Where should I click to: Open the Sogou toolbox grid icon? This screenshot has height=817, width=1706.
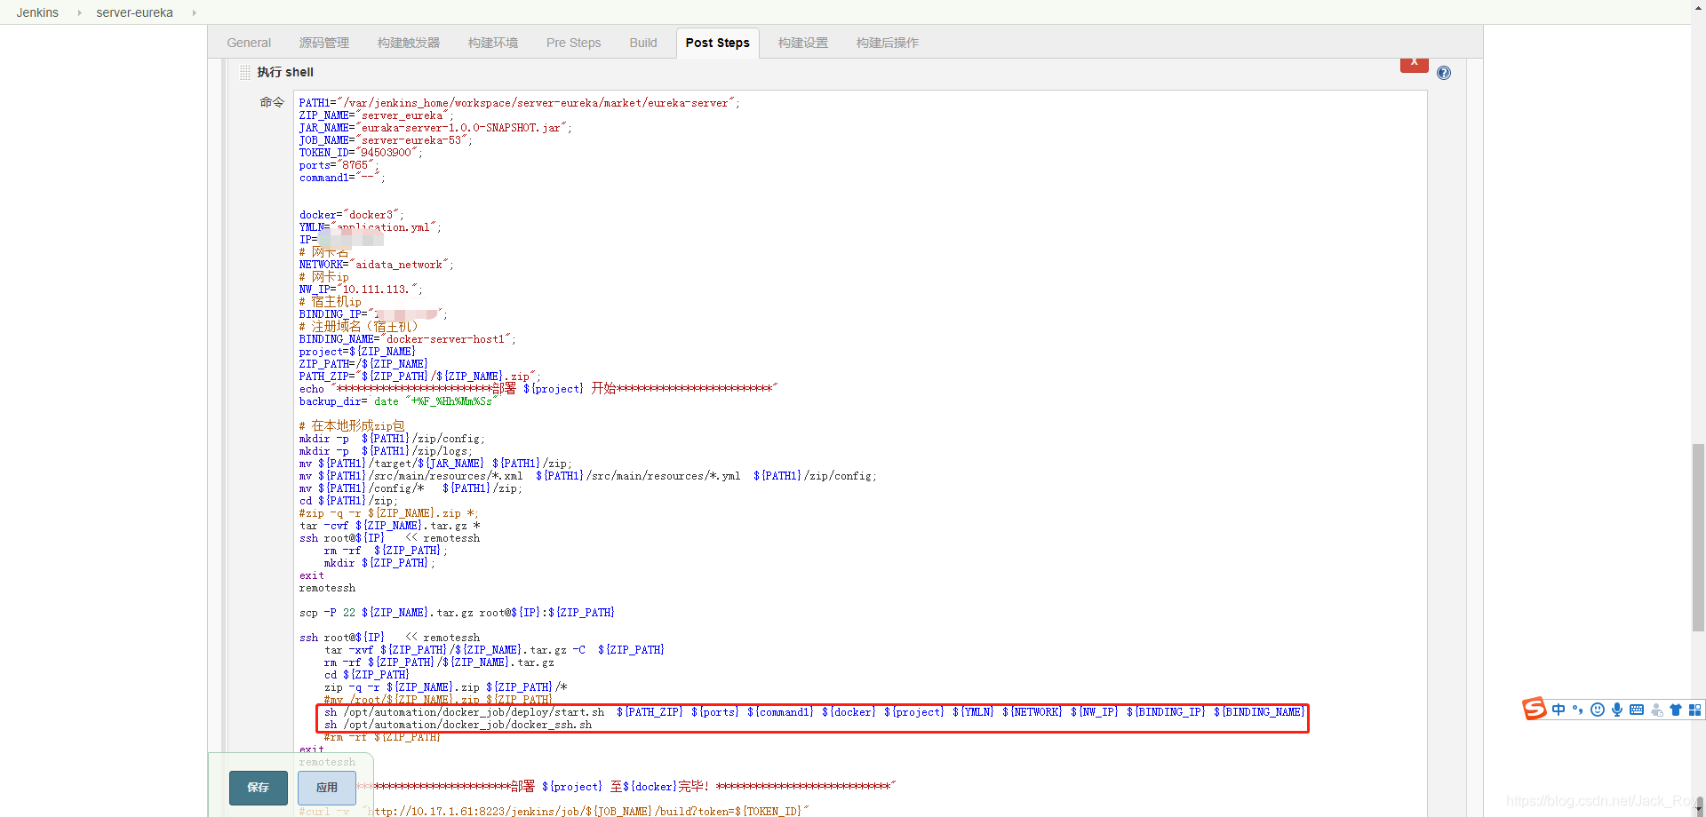(1694, 710)
